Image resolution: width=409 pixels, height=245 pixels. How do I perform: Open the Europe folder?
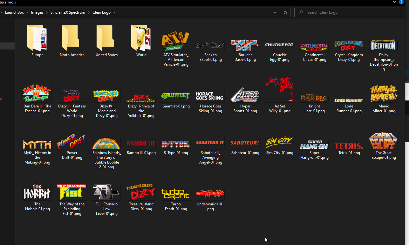pos(37,41)
